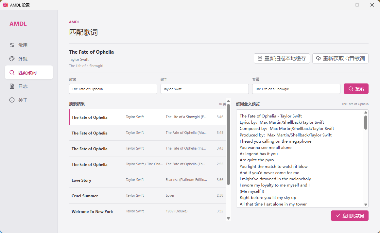The height and width of the screenshot is (233, 380).
Task: Click the 外观 palette icon
Action: 12,59
